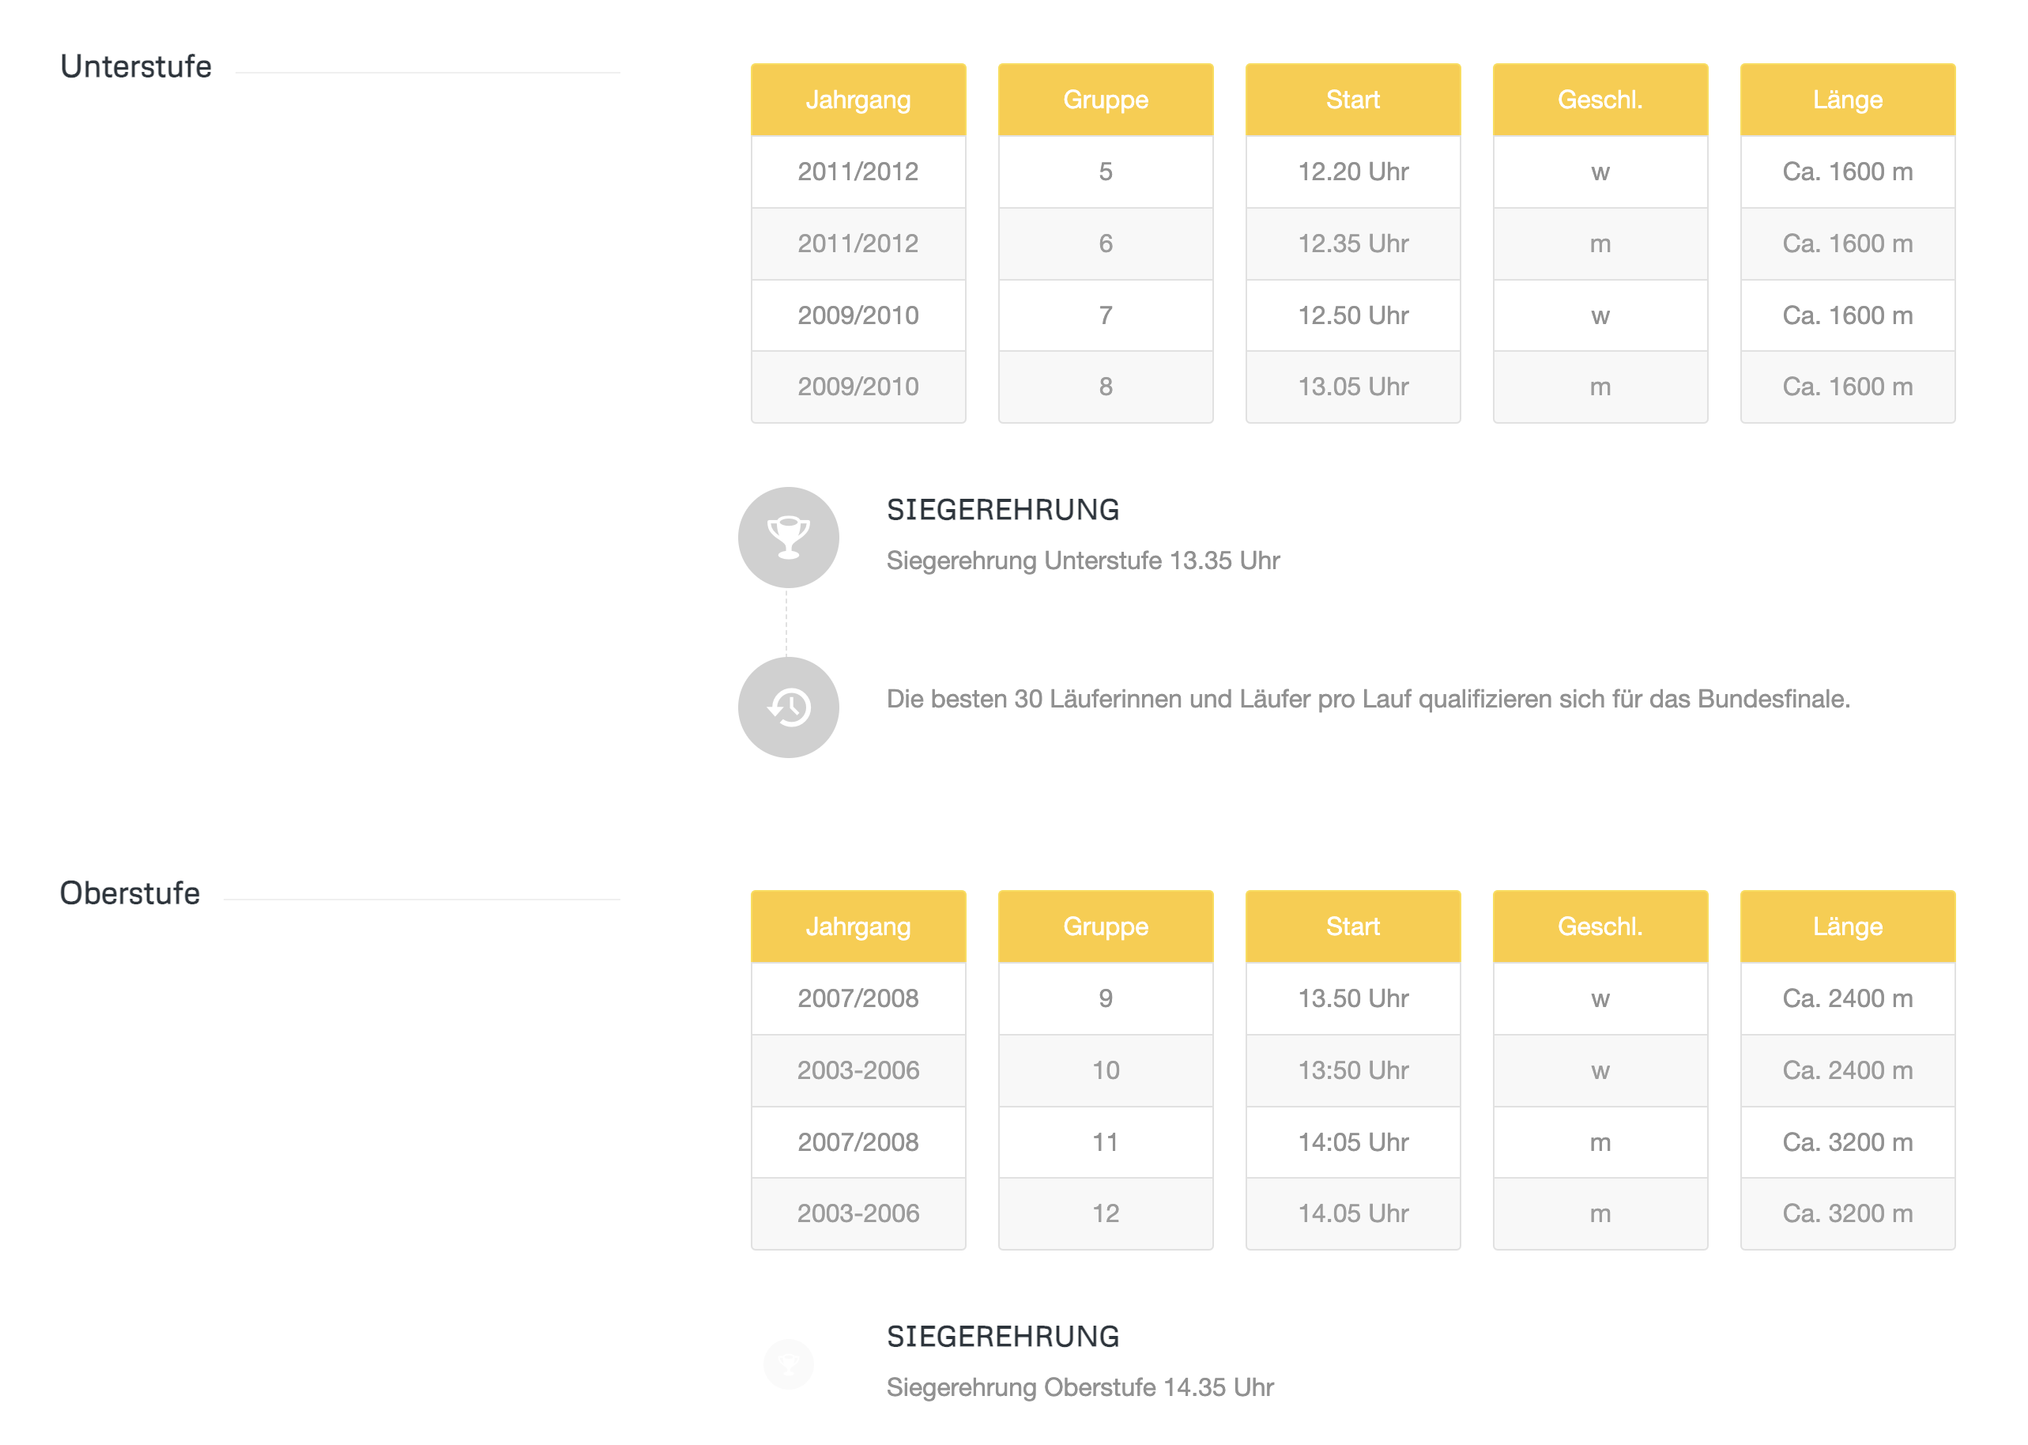Click the Oberstufe section heading
Image resolution: width=2028 pixels, height=1445 pixels.
point(130,893)
